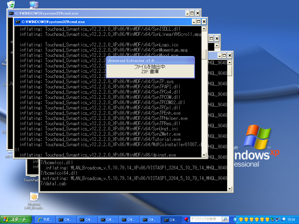
Task: Click the red icon beside desktop search box
Action: pyautogui.click(x=187, y=219)
